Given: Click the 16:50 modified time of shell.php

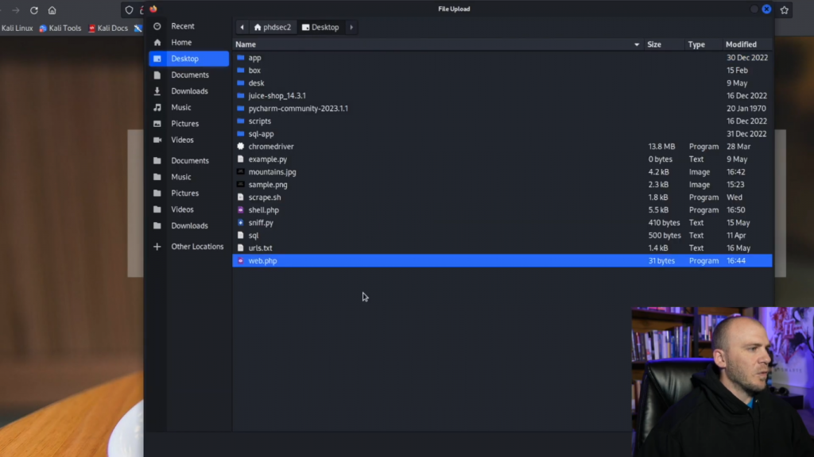Looking at the screenshot, I should pyautogui.click(x=735, y=209).
